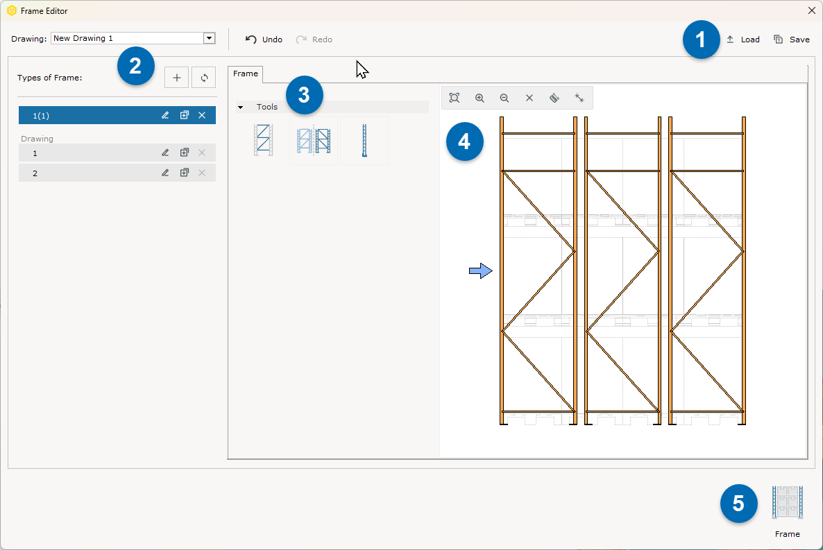Image resolution: width=823 pixels, height=550 pixels.
Task: Collapse the Tools section
Action: [241, 107]
